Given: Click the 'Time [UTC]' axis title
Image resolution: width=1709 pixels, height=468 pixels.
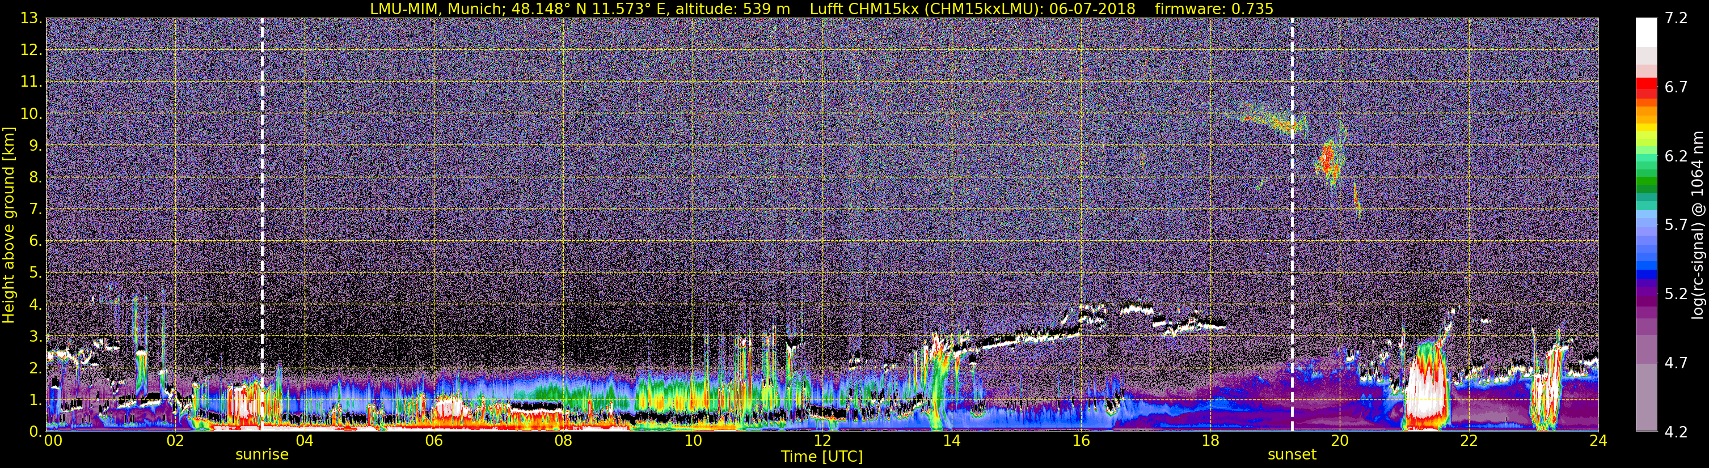Looking at the screenshot, I should click(821, 457).
